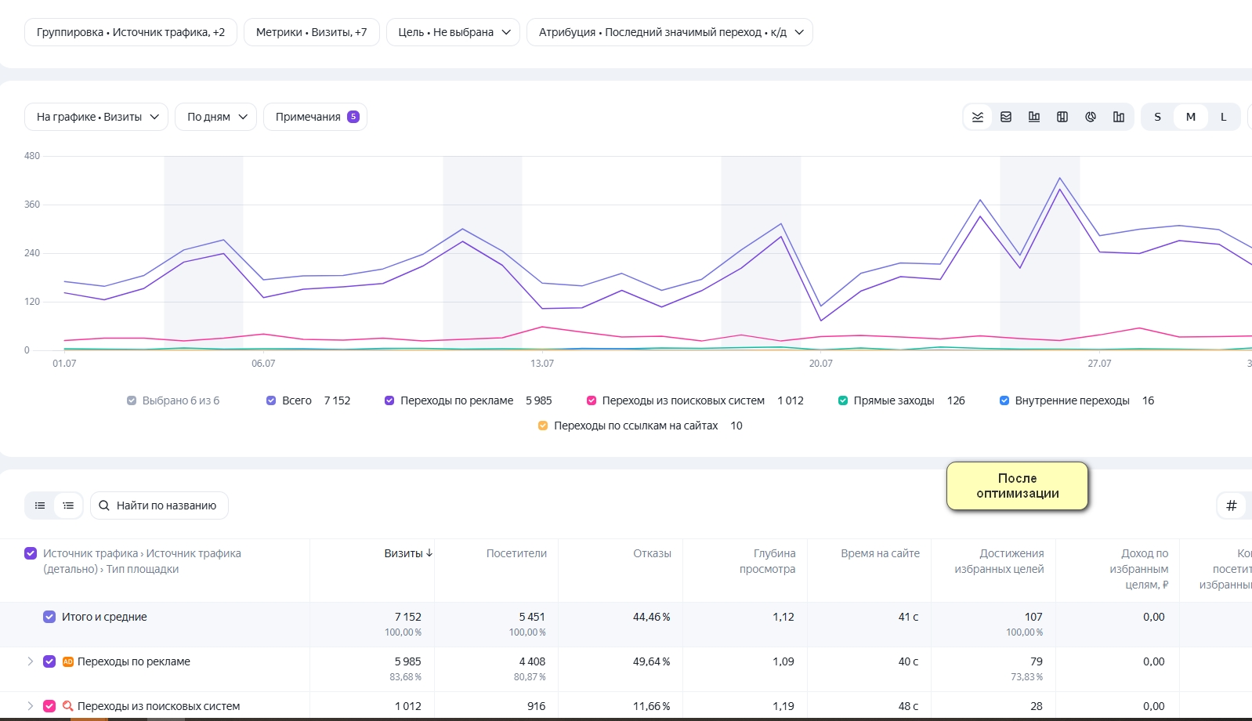This screenshot has height=721, width=1252.
Task: Open the 'По дням' interval dropdown
Action: point(216,117)
